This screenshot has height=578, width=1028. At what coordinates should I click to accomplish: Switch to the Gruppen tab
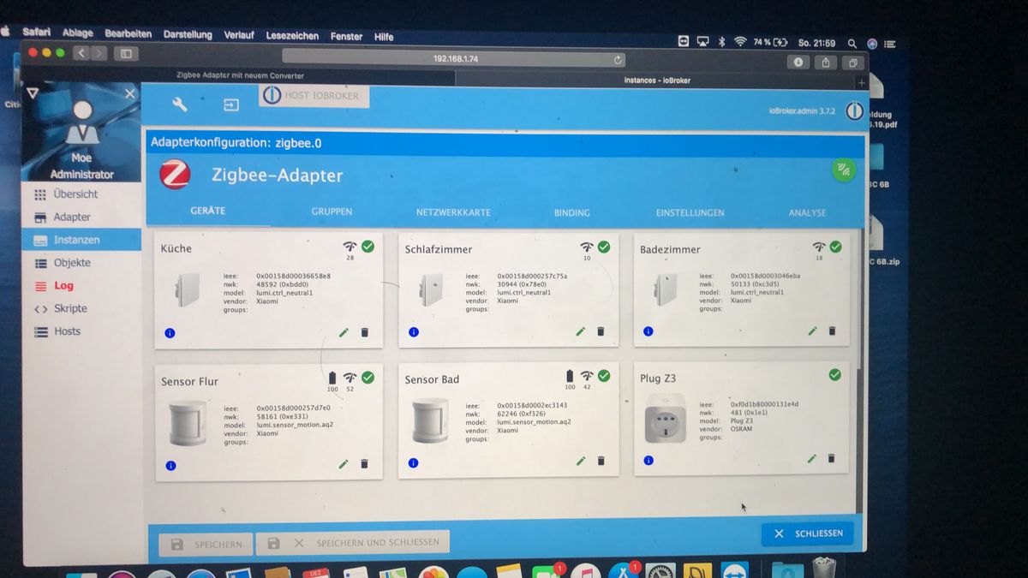(x=332, y=212)
